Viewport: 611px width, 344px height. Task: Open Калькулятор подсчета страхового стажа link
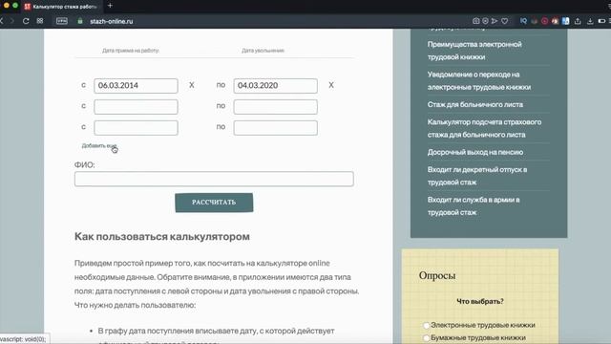[x=484, y=128]
